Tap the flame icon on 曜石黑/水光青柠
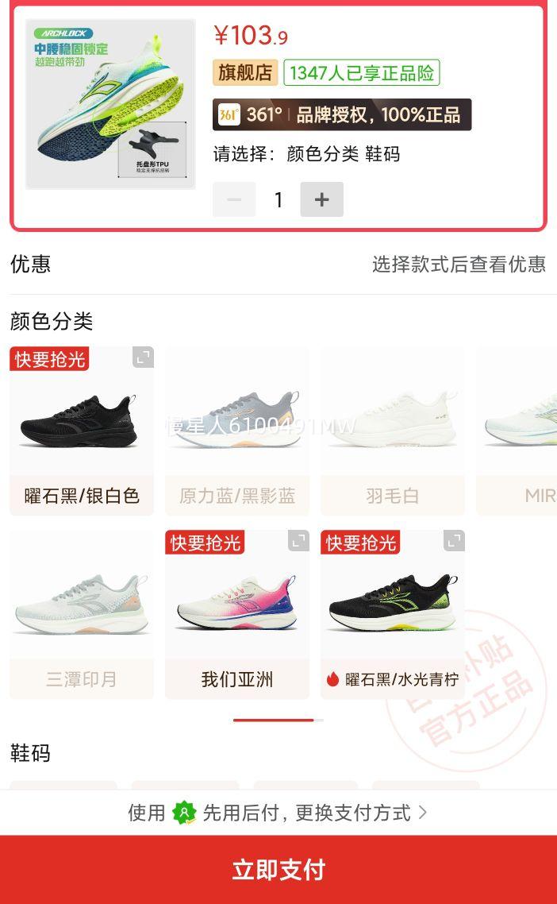Viewport: 557px width, 904px height. pyautogui.click(x=332, y=679)
